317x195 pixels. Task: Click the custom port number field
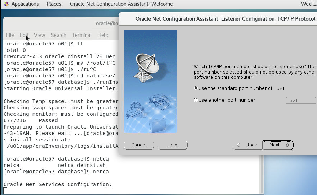pyautogui.click(x=301, y=100)
